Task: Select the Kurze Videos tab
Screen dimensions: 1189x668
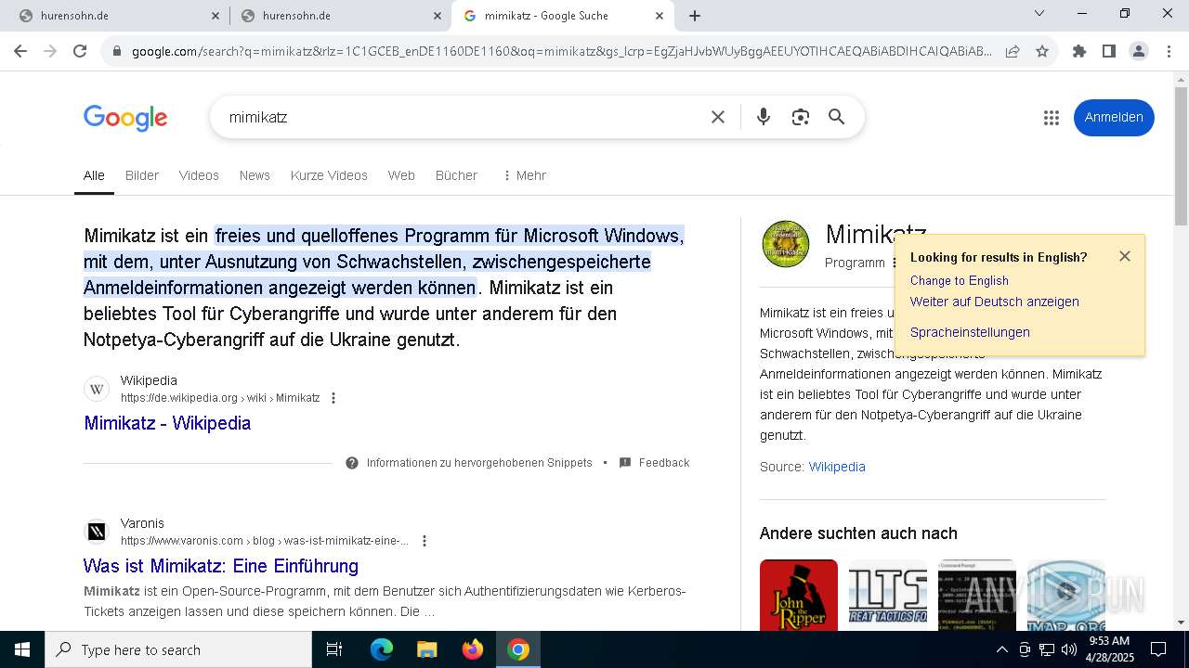Action: [x=329, y=175]
